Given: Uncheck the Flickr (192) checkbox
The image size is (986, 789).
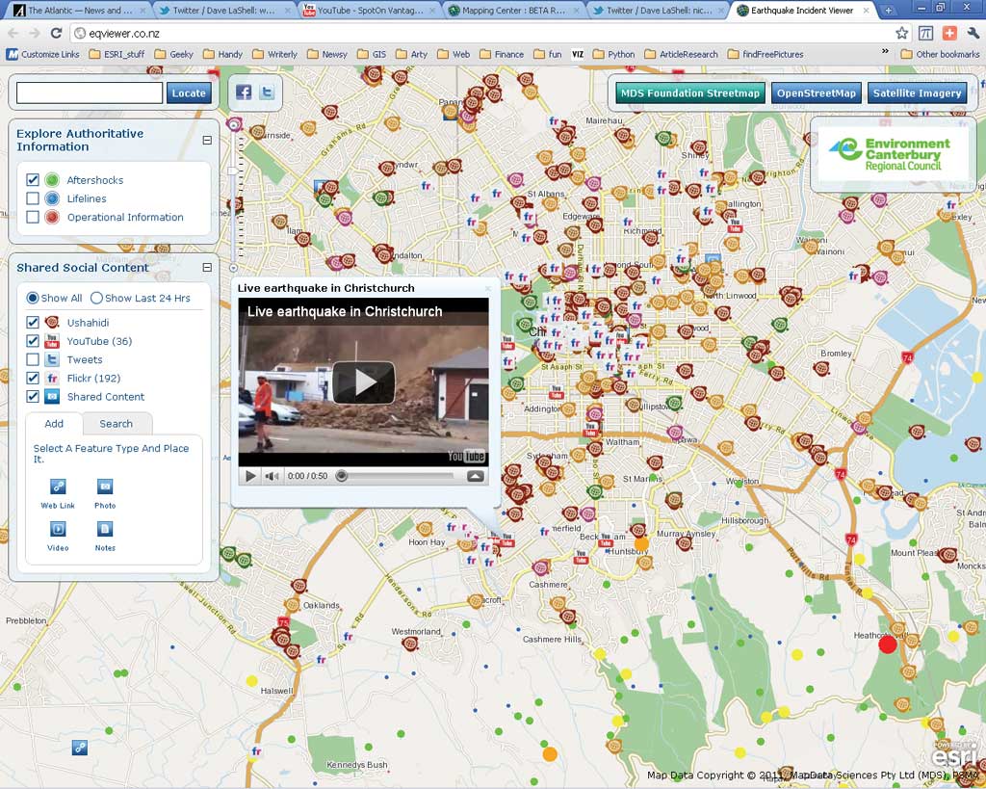Looking at the screenshot, I should point(33,379).
